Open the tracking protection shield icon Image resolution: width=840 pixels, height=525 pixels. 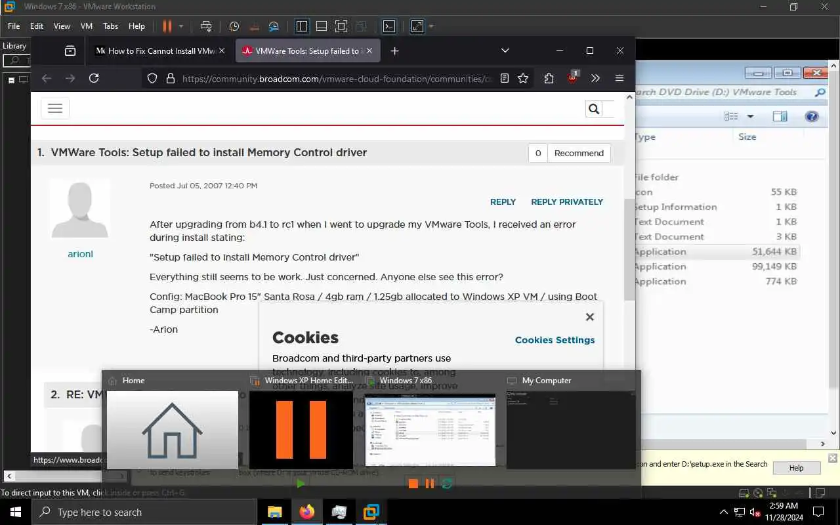click(x=152, y=78)
